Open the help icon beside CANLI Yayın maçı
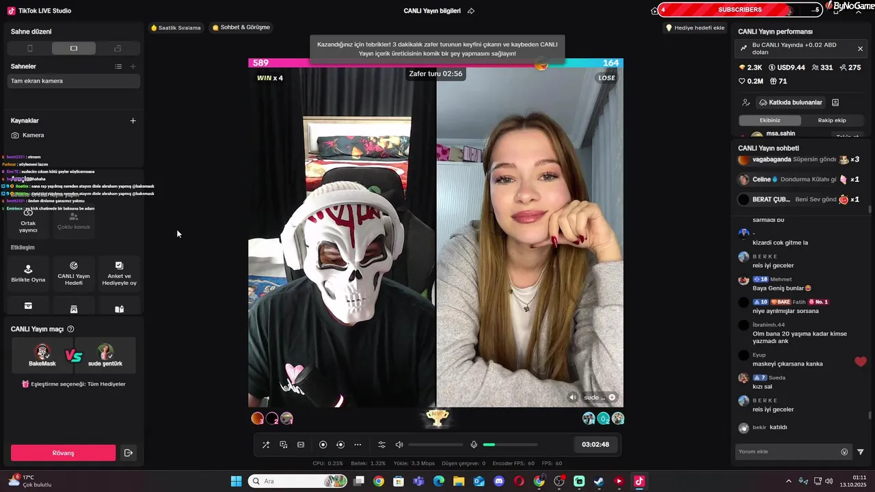The width and height of the screenshot is (875, 492). coord(70,329)
